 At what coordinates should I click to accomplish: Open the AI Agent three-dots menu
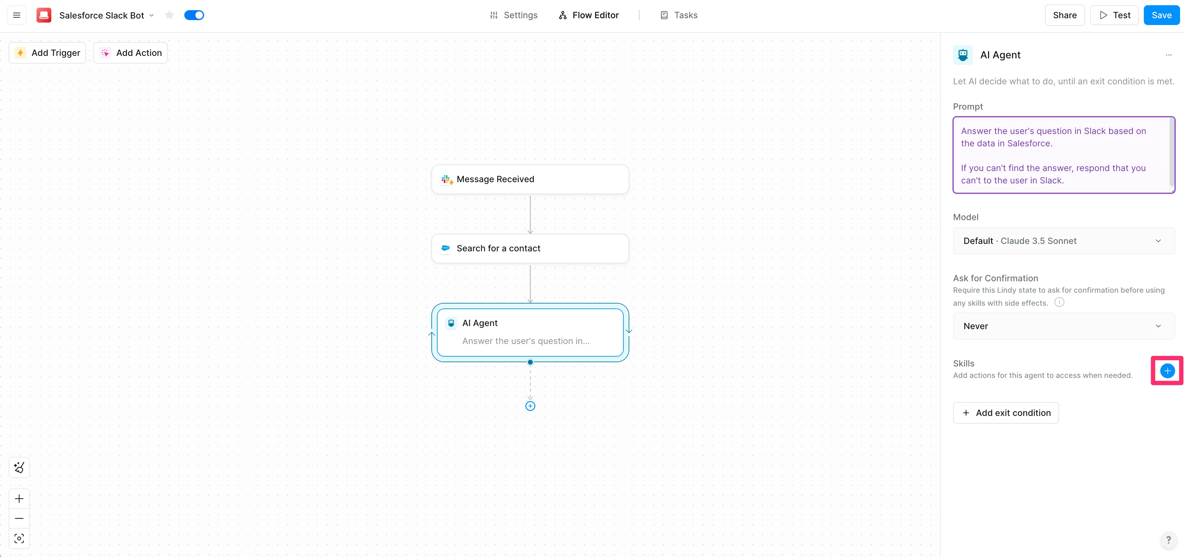coord(1168,55)
